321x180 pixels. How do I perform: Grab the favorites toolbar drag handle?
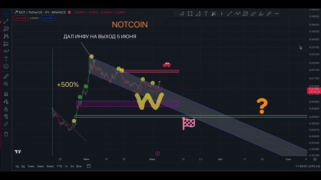176,14
